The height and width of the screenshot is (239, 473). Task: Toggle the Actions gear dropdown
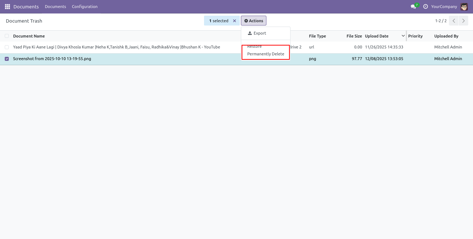pos(254,21)
